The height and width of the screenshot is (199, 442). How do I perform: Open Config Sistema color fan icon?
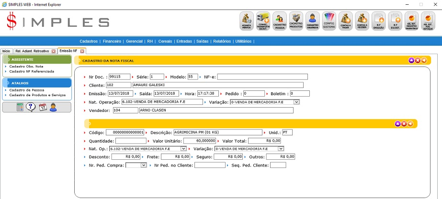[329, 22]
